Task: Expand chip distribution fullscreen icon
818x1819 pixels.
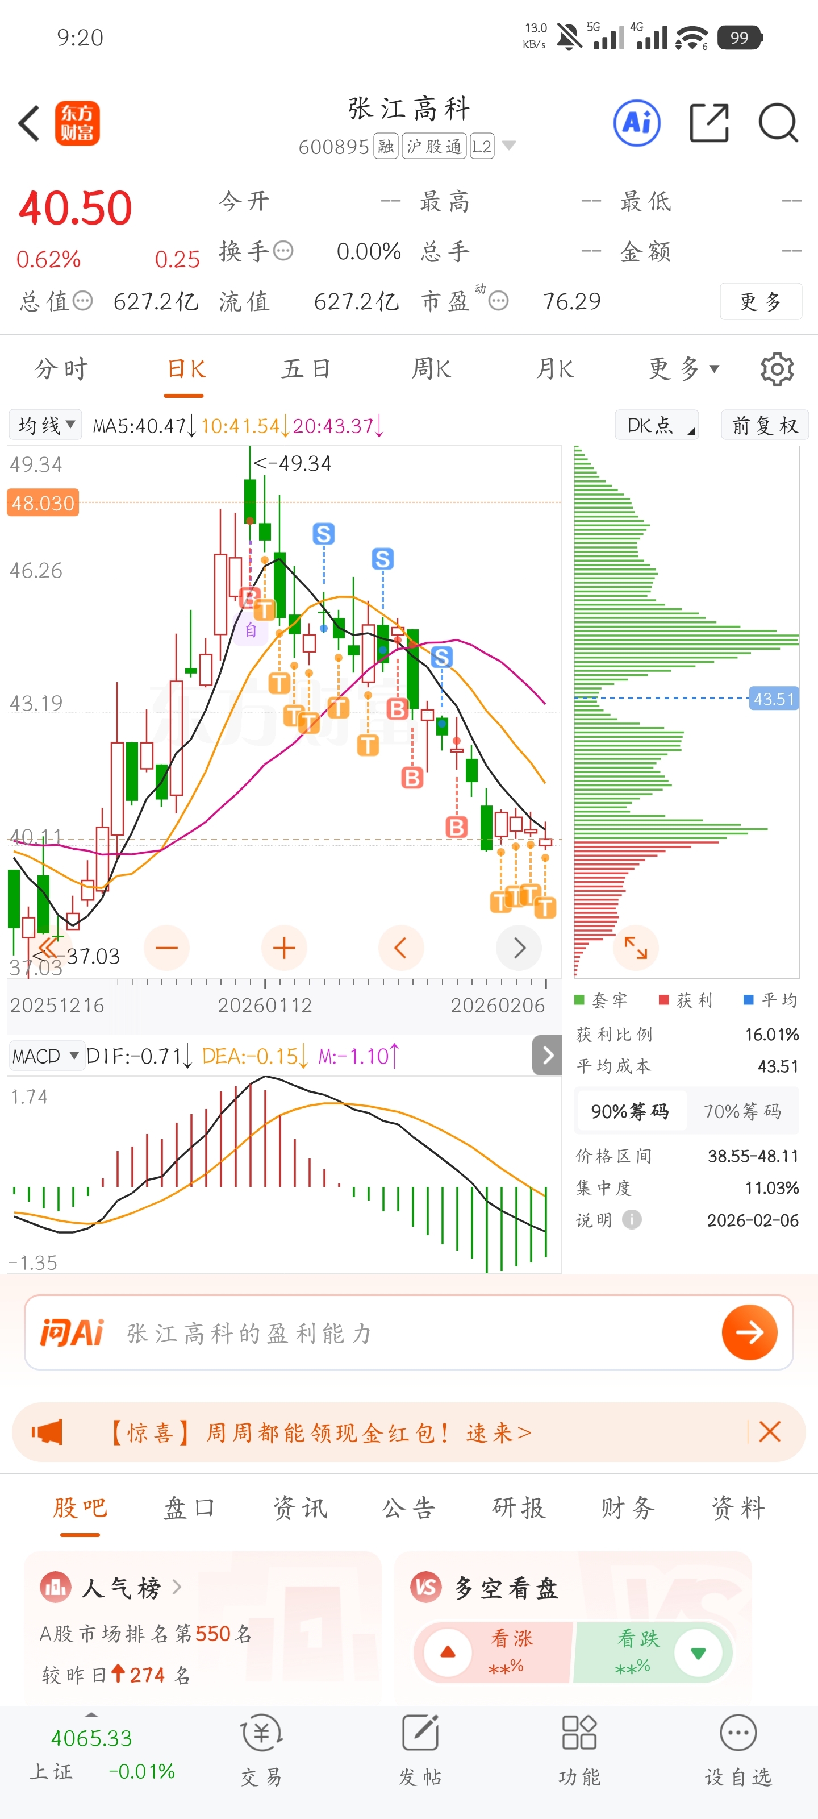Action: tap(635, 947)
